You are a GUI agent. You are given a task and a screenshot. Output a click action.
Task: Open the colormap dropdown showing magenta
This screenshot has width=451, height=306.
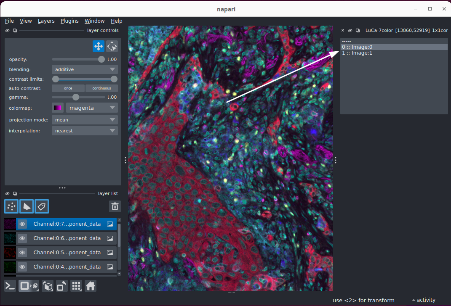91,108
